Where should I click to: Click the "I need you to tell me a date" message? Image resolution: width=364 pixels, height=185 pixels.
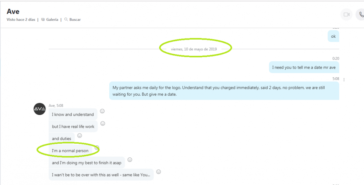pyautogui.click(x=304, y=67)
